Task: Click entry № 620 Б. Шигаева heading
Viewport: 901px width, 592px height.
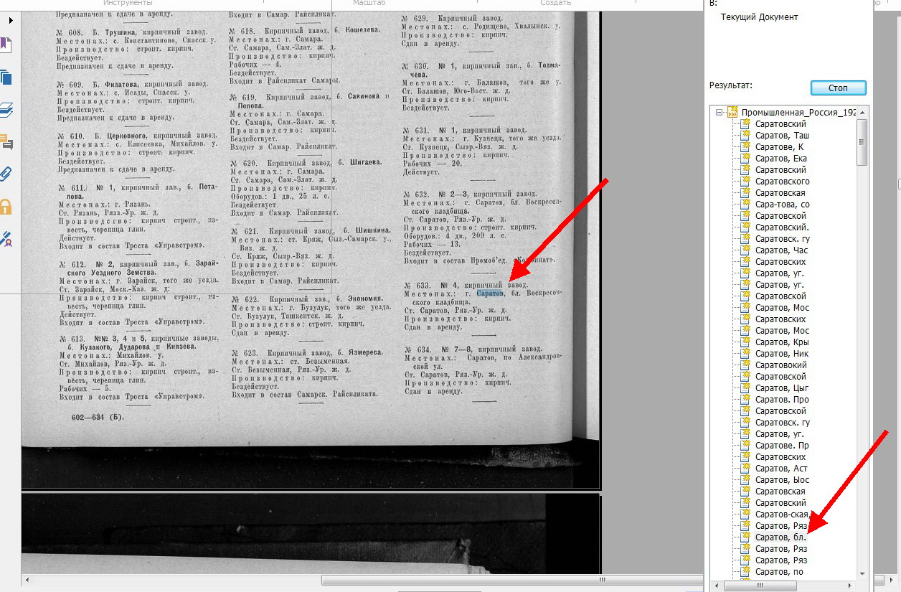Action: click(x=306, y=162)
